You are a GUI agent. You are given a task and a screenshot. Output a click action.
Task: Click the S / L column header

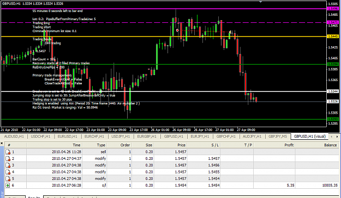pyautogui.click(x=204, y=145)
